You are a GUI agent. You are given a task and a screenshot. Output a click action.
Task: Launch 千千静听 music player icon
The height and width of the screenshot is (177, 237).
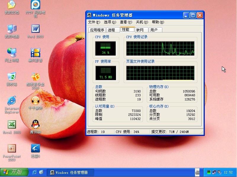click(x=35, y=101)
